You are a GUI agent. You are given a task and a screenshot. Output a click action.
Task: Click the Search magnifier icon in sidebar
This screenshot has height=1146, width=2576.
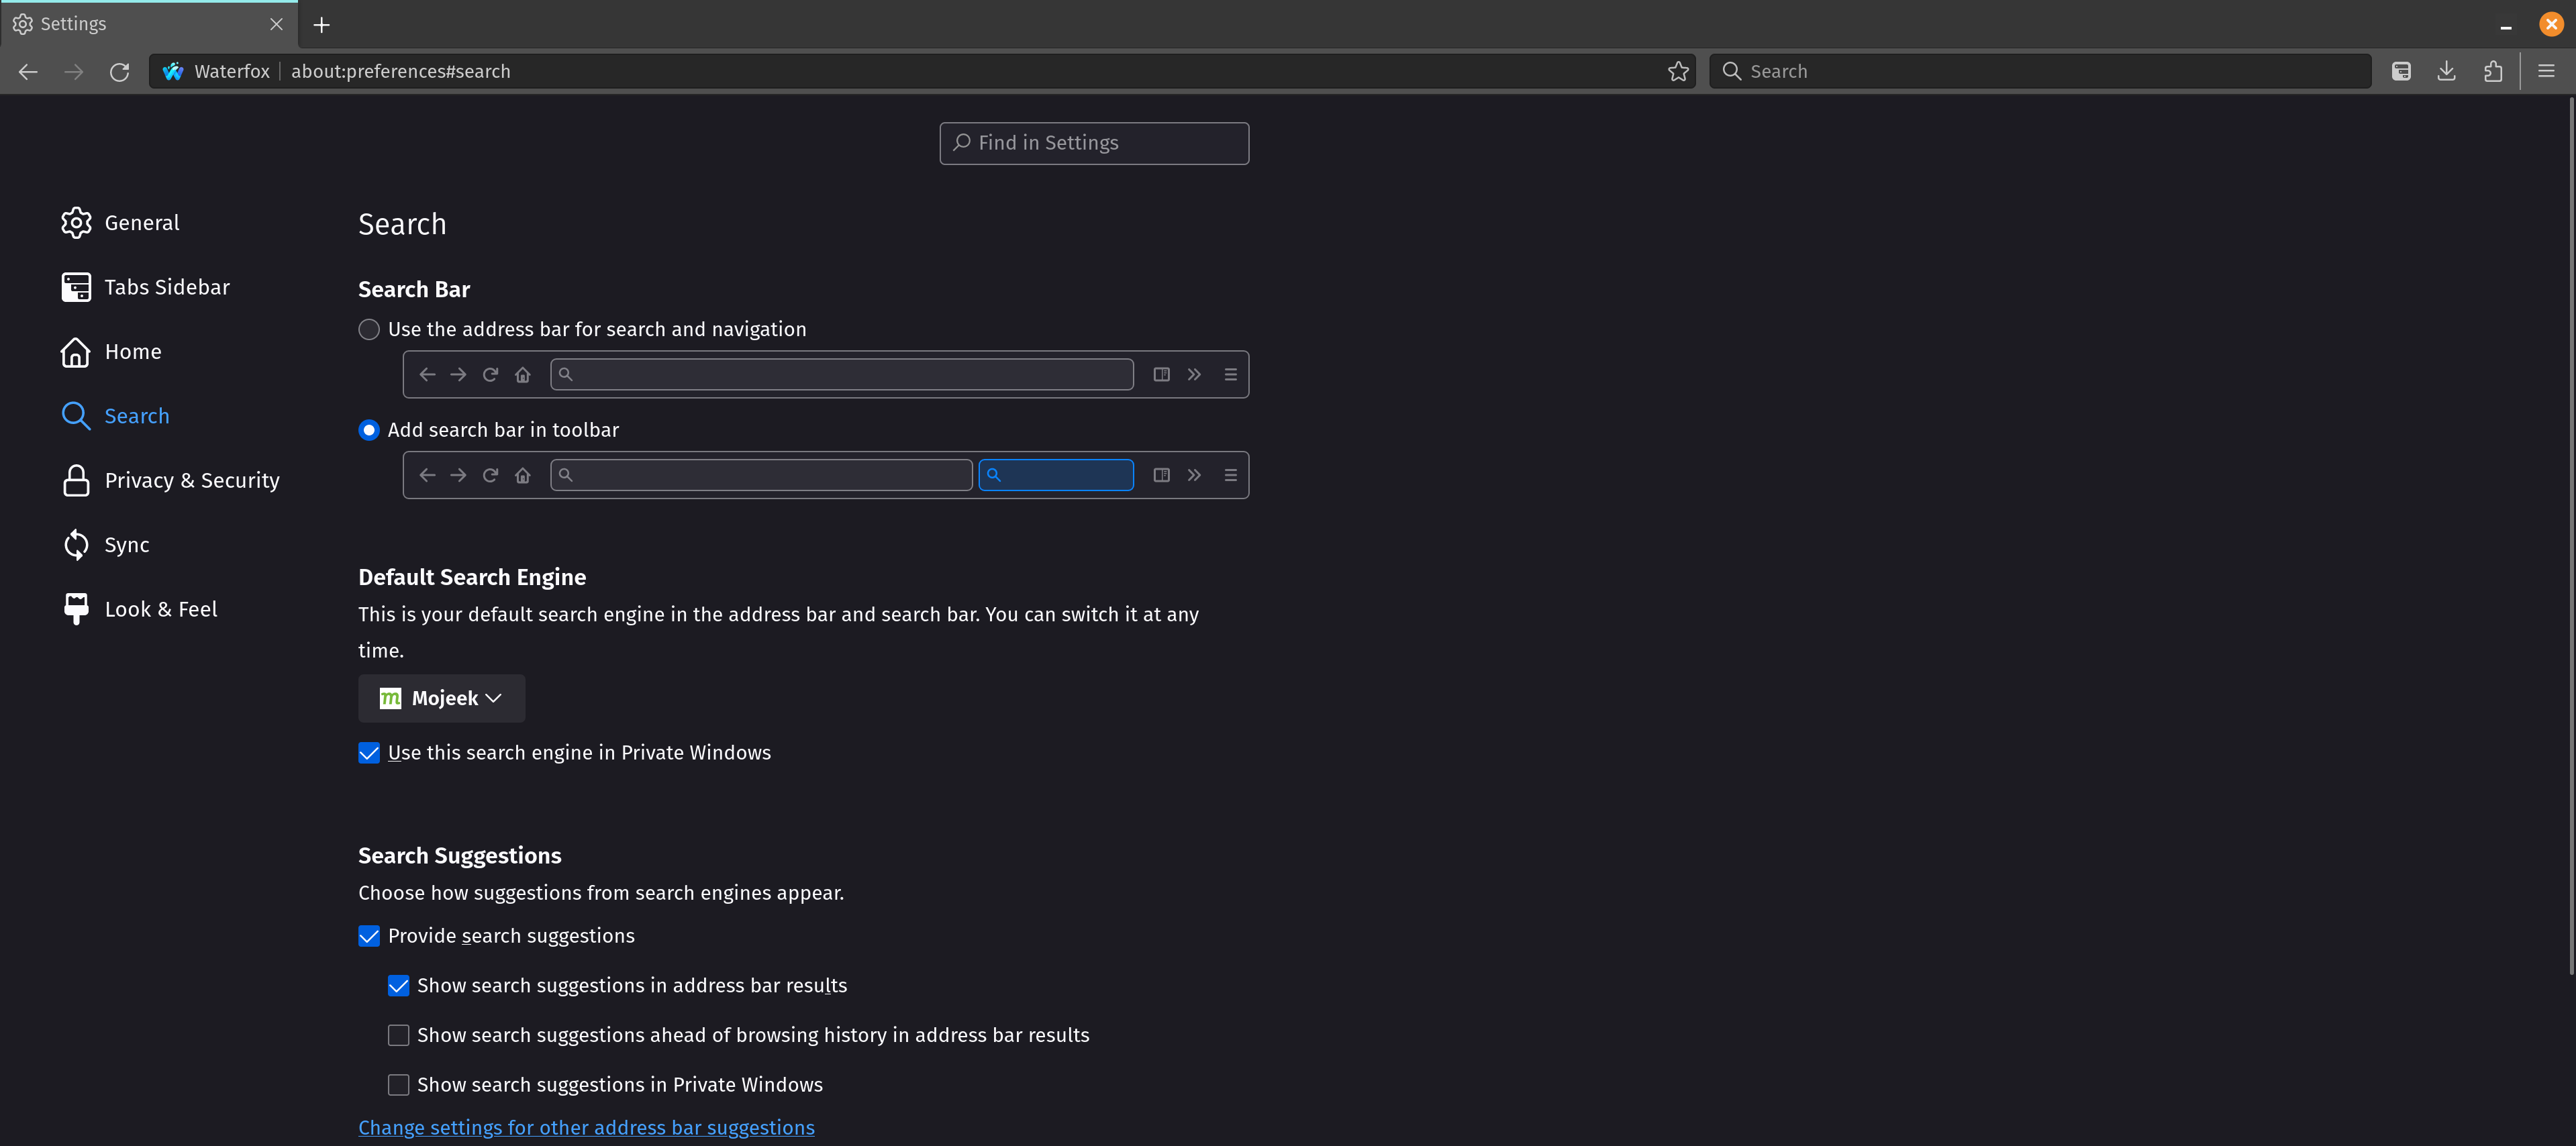pos(76,416)
